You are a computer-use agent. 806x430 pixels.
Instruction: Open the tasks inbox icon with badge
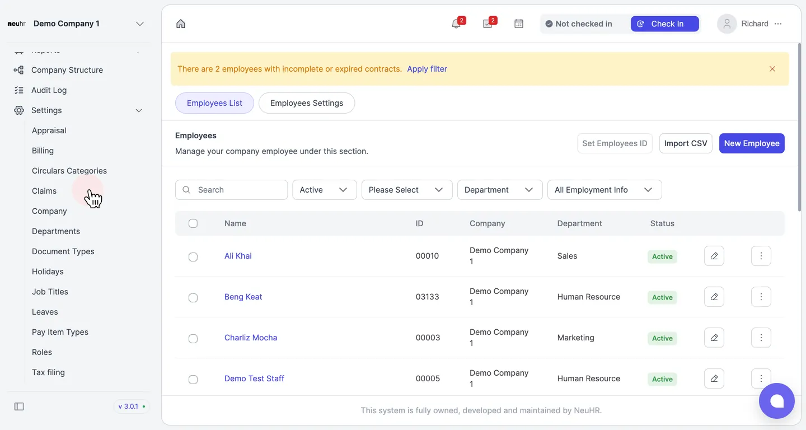488,24
